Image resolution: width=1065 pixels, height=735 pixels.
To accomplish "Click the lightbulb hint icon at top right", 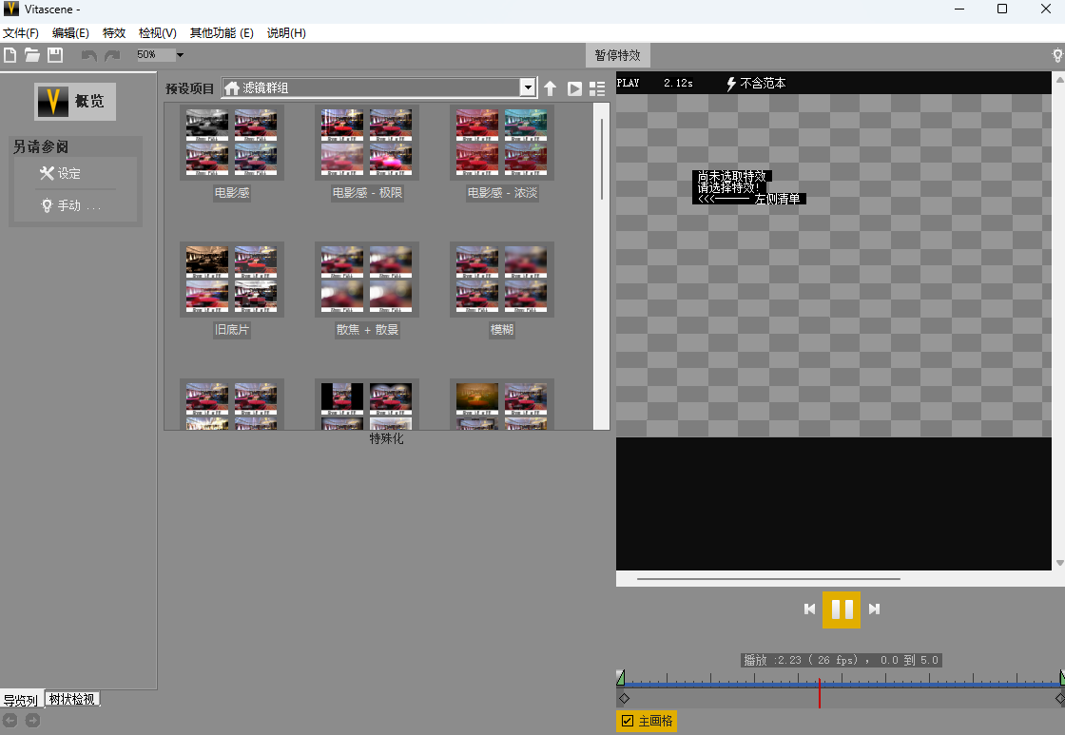I will point(1056,55).
